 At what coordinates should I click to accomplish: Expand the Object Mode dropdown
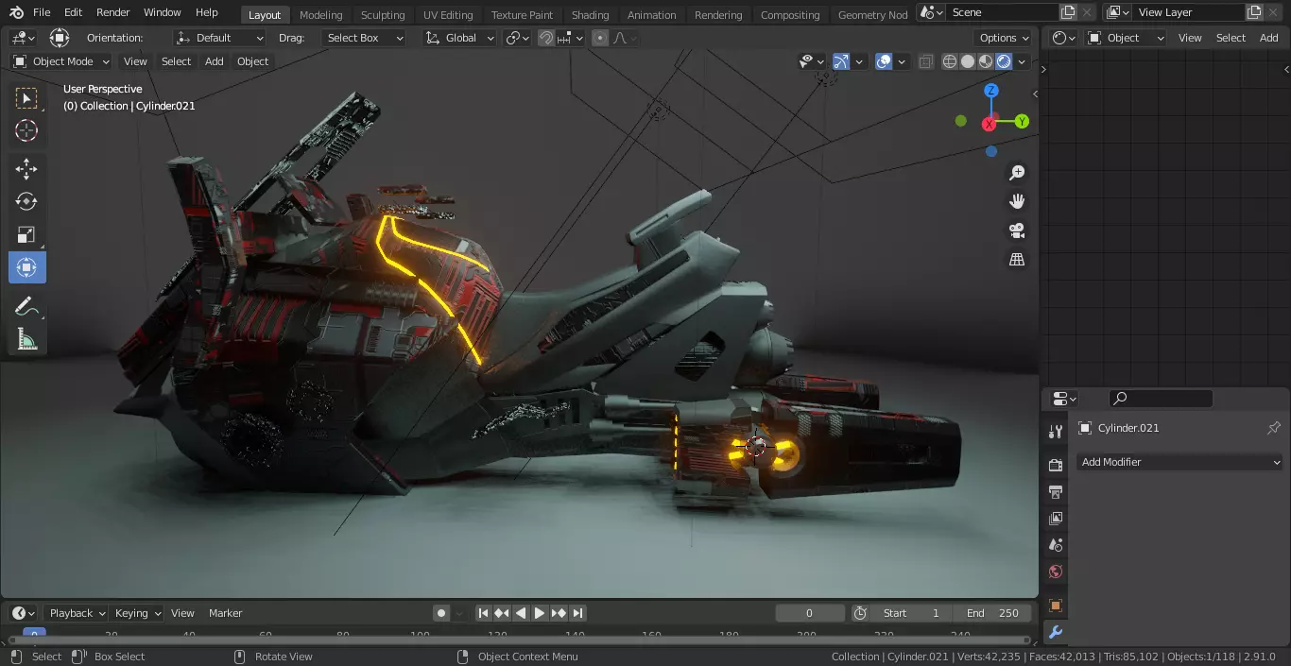(x=61, y=61)
